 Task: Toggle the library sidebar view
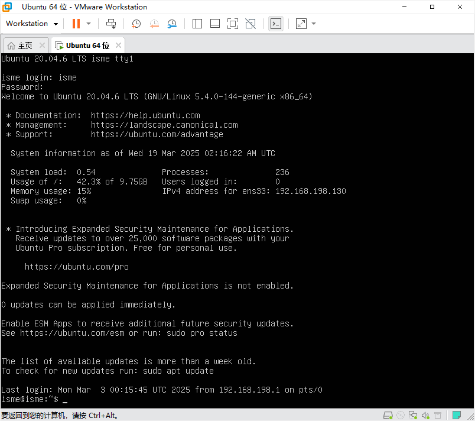197,24
